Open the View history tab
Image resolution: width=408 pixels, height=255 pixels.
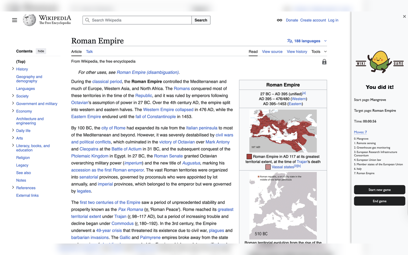297,52
